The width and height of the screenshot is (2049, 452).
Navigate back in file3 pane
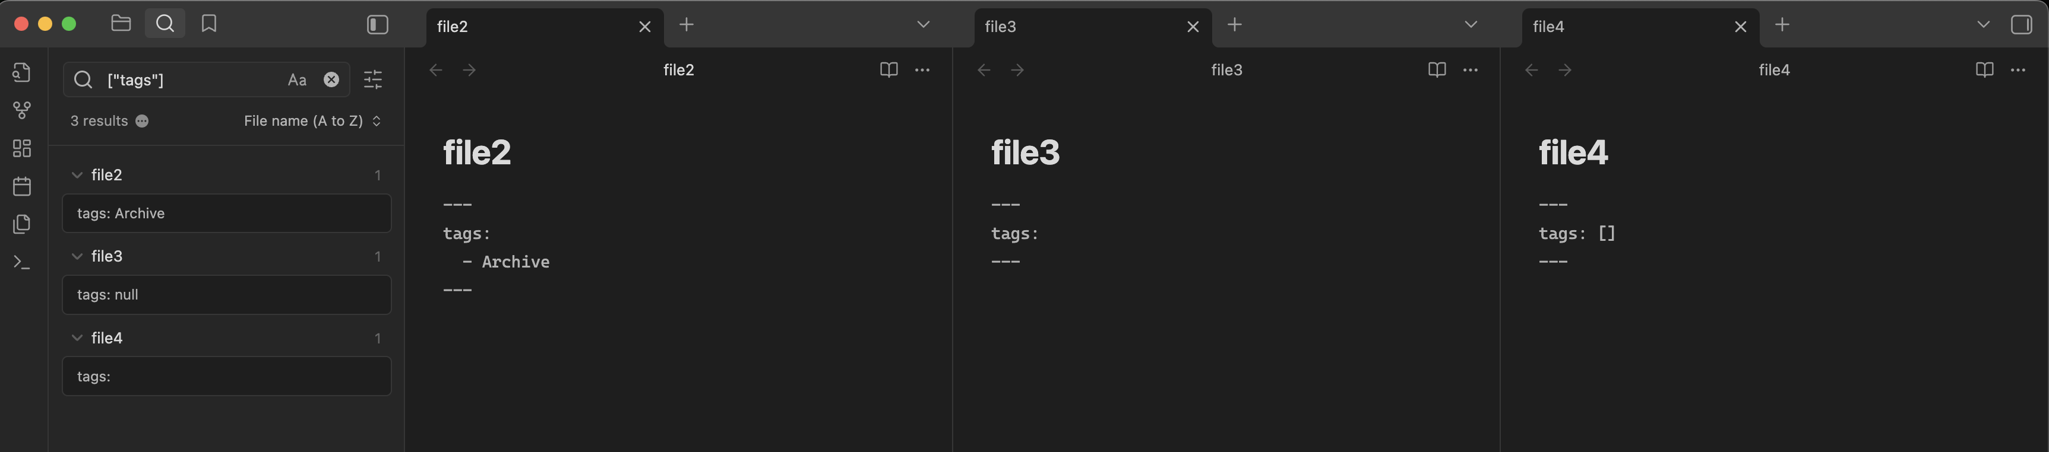click(x=984, y=70)
